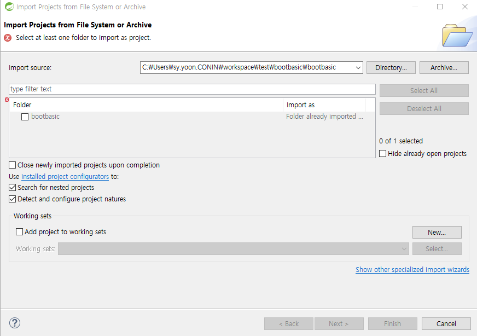Click 'Folder already imported ...' cell

324,117
